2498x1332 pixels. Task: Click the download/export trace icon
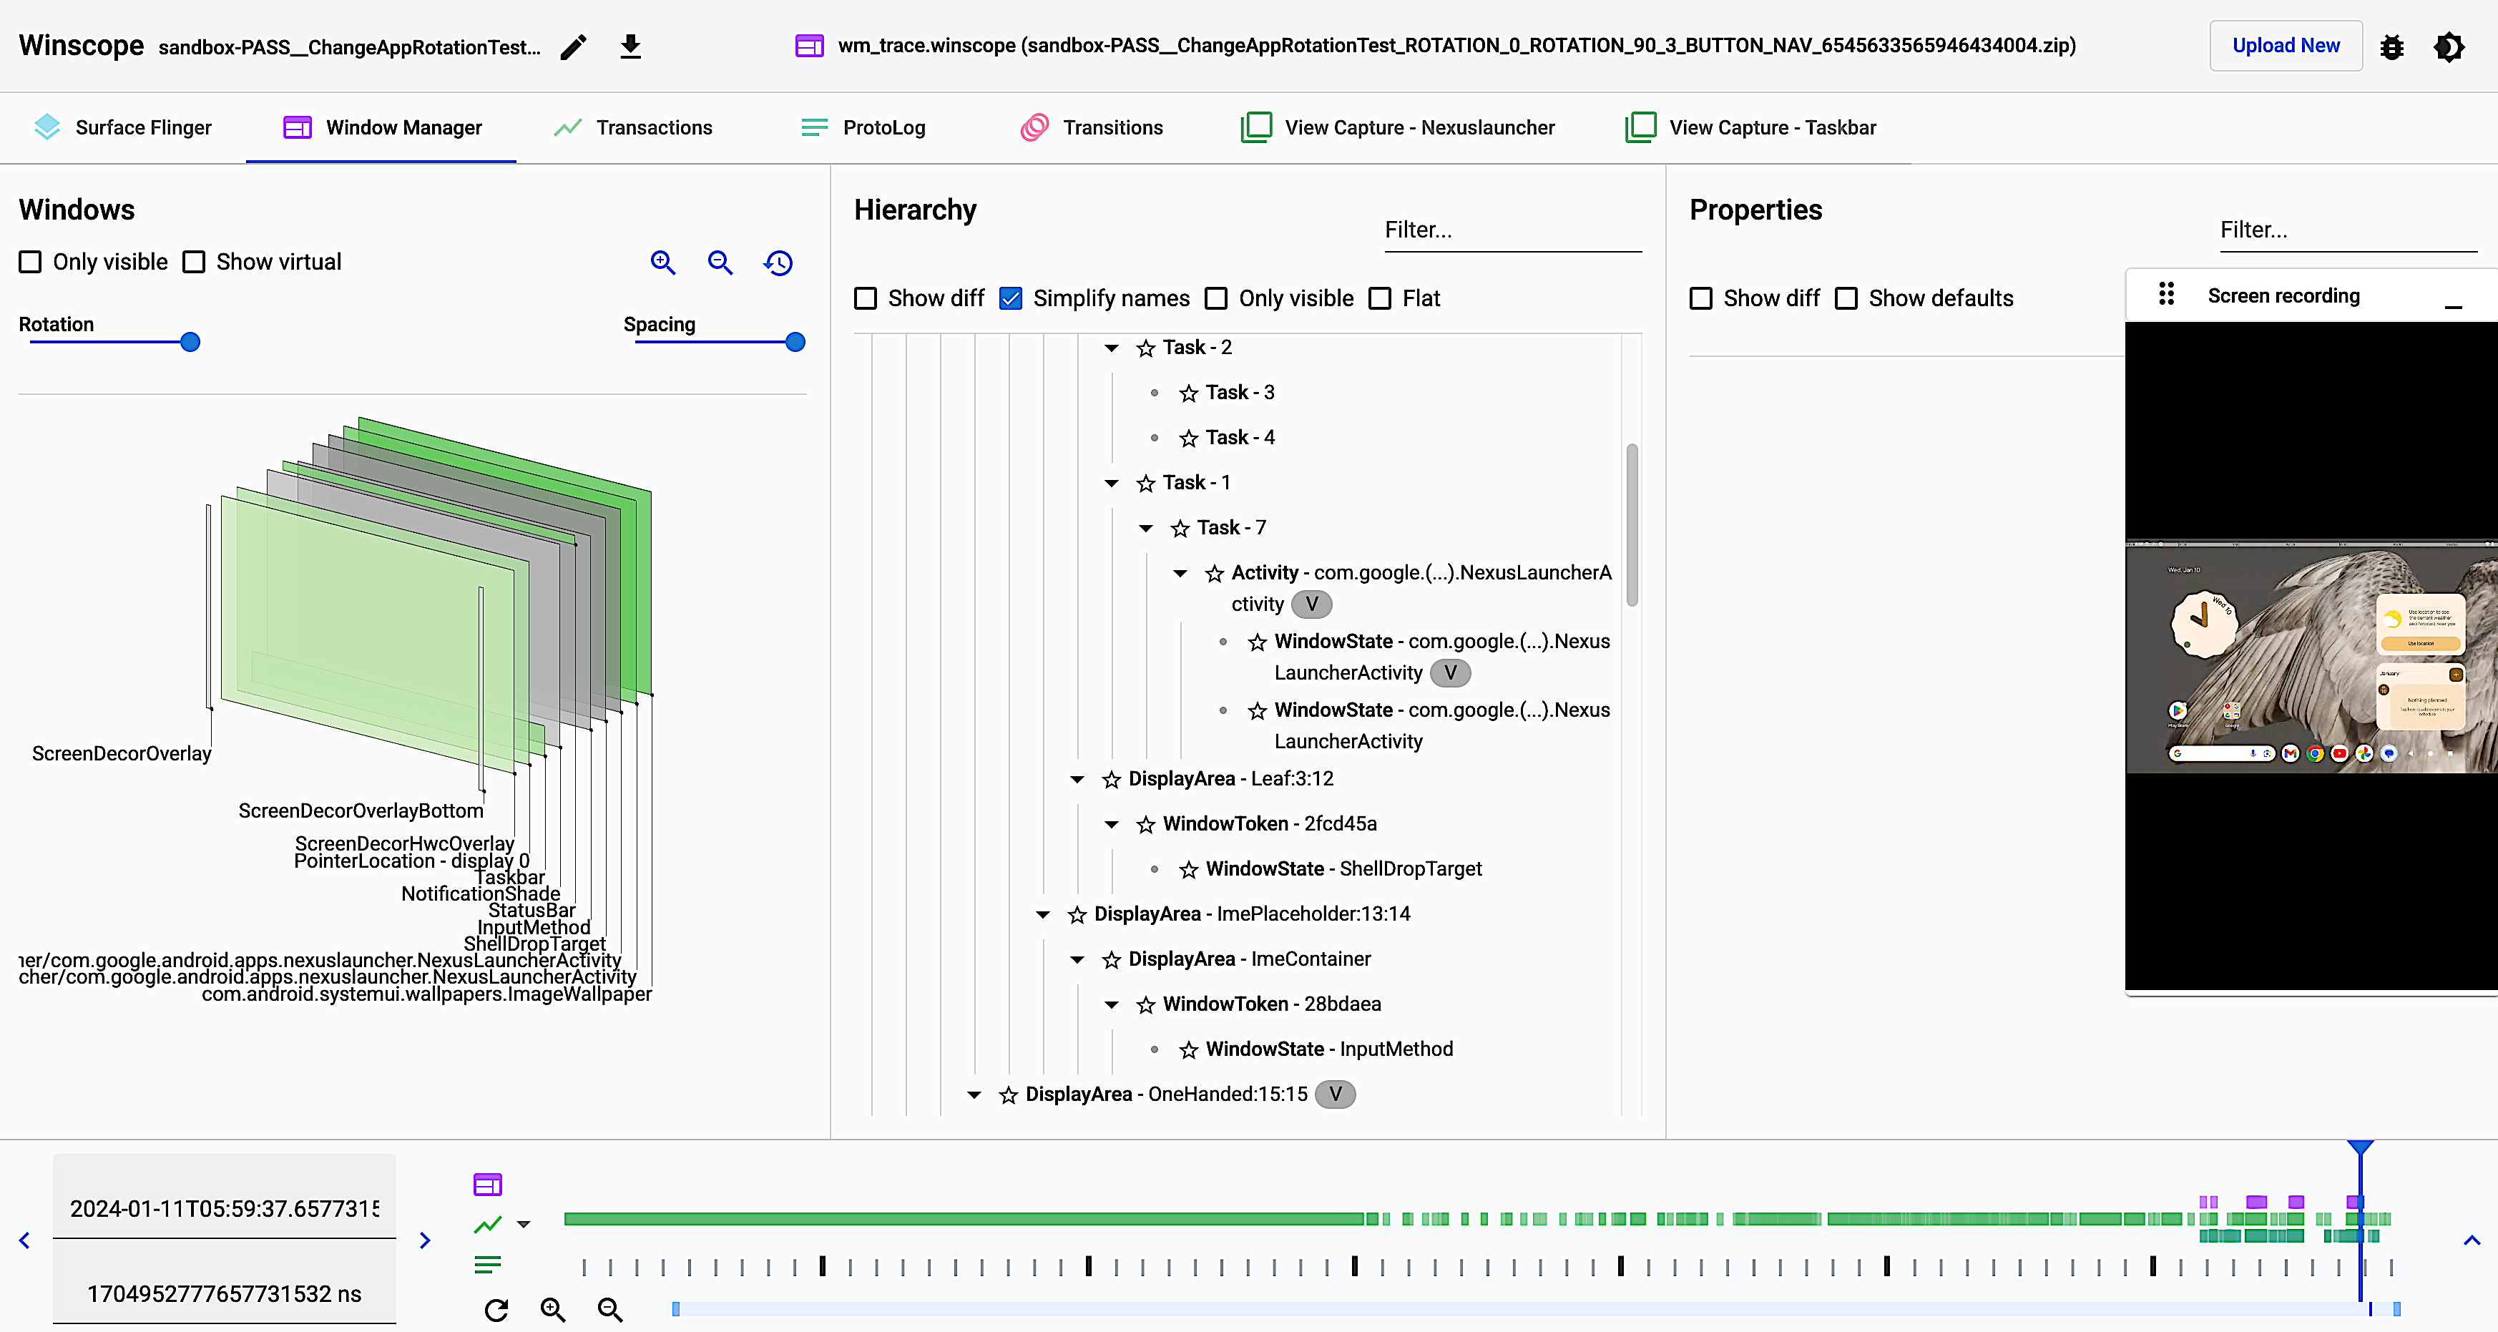[630, 44]
